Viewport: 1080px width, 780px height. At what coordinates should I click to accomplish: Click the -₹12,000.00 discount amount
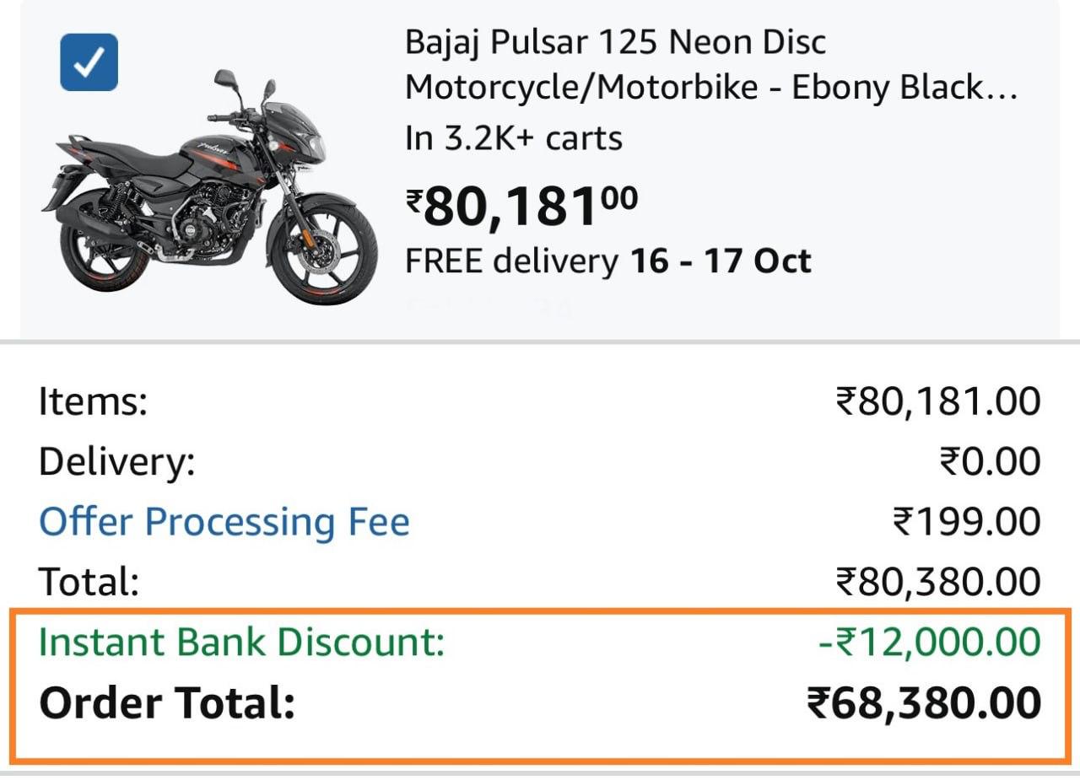coord(929,643)
